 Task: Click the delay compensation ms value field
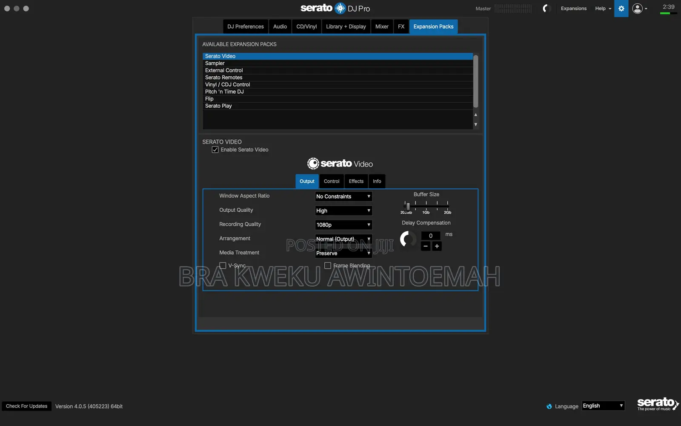click(431, 236)
